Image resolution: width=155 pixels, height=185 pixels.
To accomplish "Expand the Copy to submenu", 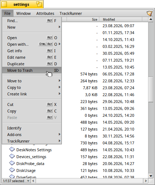I will click(x=32, y=87).
